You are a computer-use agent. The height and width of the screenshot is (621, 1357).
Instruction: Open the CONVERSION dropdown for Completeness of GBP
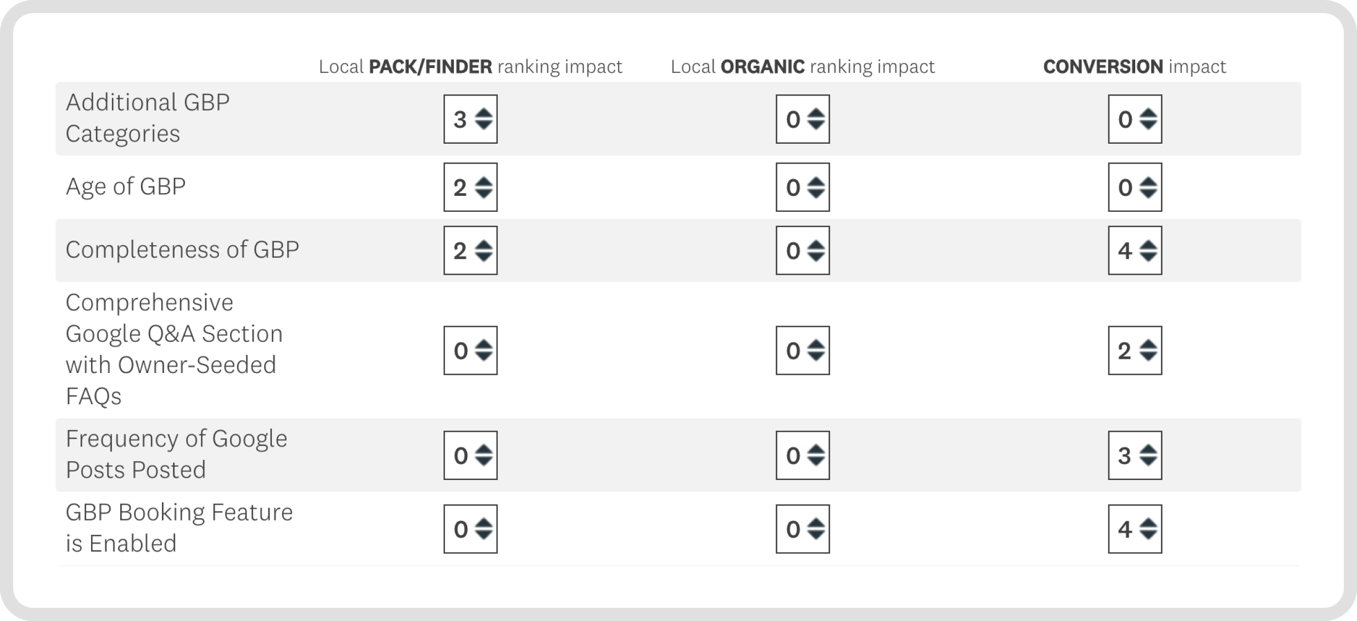coord(1135,250)
